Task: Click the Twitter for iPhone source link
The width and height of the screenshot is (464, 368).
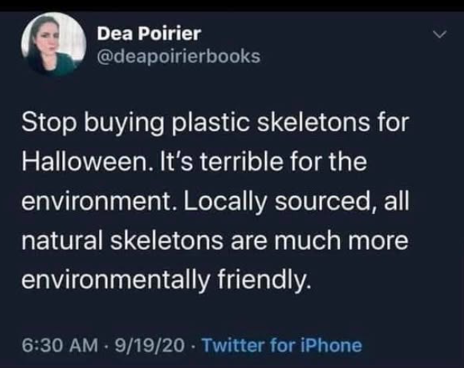Action: click(282, 344)
